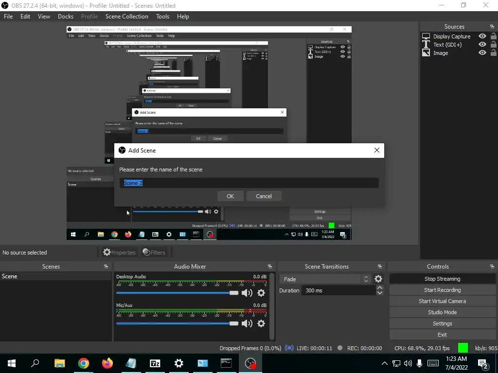Pop out the Scenes dock
This screenshot has width=498, height=373.
(x=106, y=267)
